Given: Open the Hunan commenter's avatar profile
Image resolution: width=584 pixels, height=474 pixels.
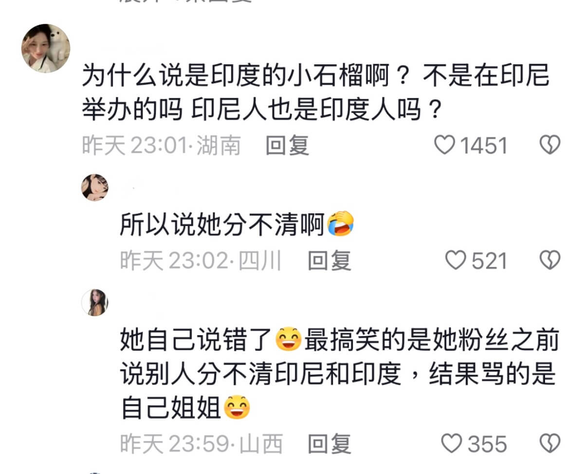Looking at the screenshot, I should point(46,48).
